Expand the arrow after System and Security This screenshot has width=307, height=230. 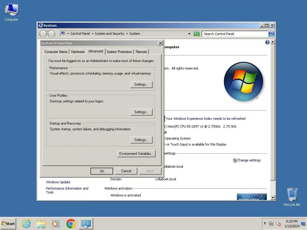(127, 34)
